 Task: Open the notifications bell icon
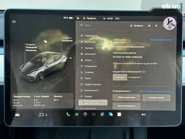point(156,26)
